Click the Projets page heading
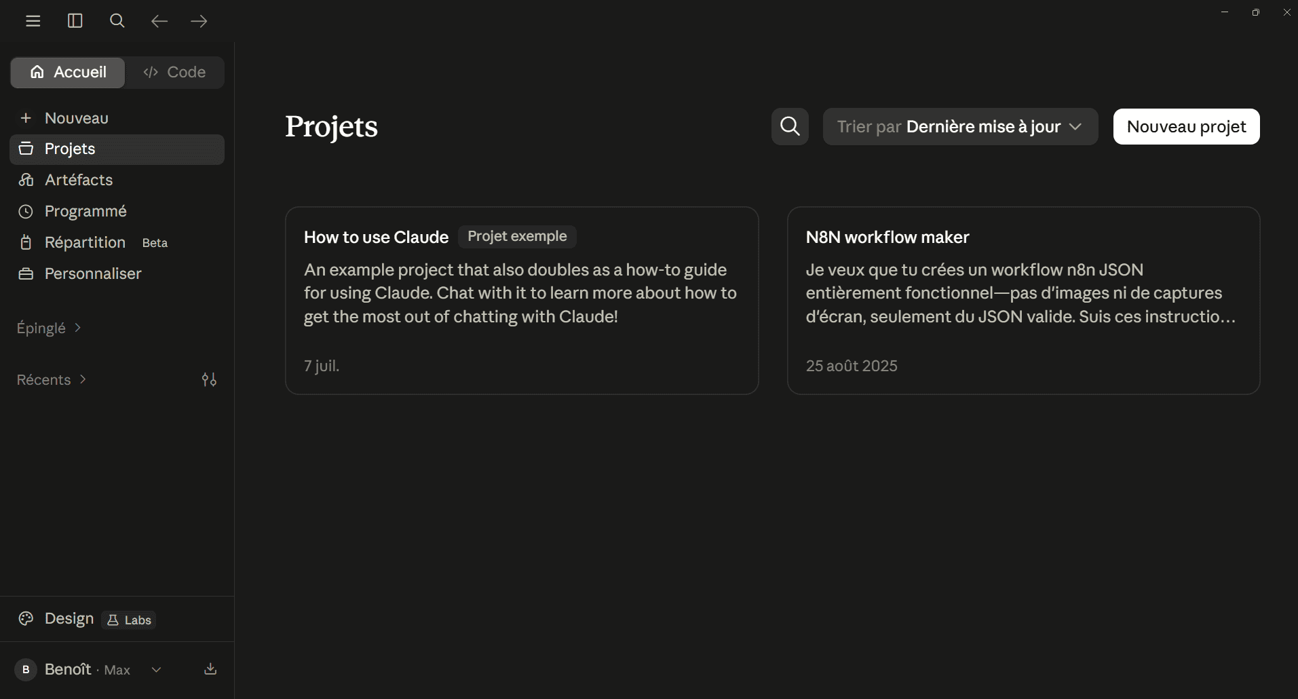The image size is (1298, 699). tap(331, 126)
